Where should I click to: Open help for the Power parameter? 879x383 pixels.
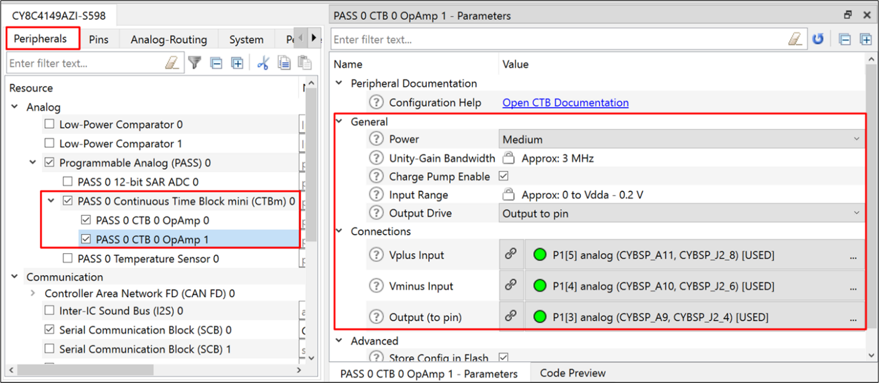[x=376, y=139]
